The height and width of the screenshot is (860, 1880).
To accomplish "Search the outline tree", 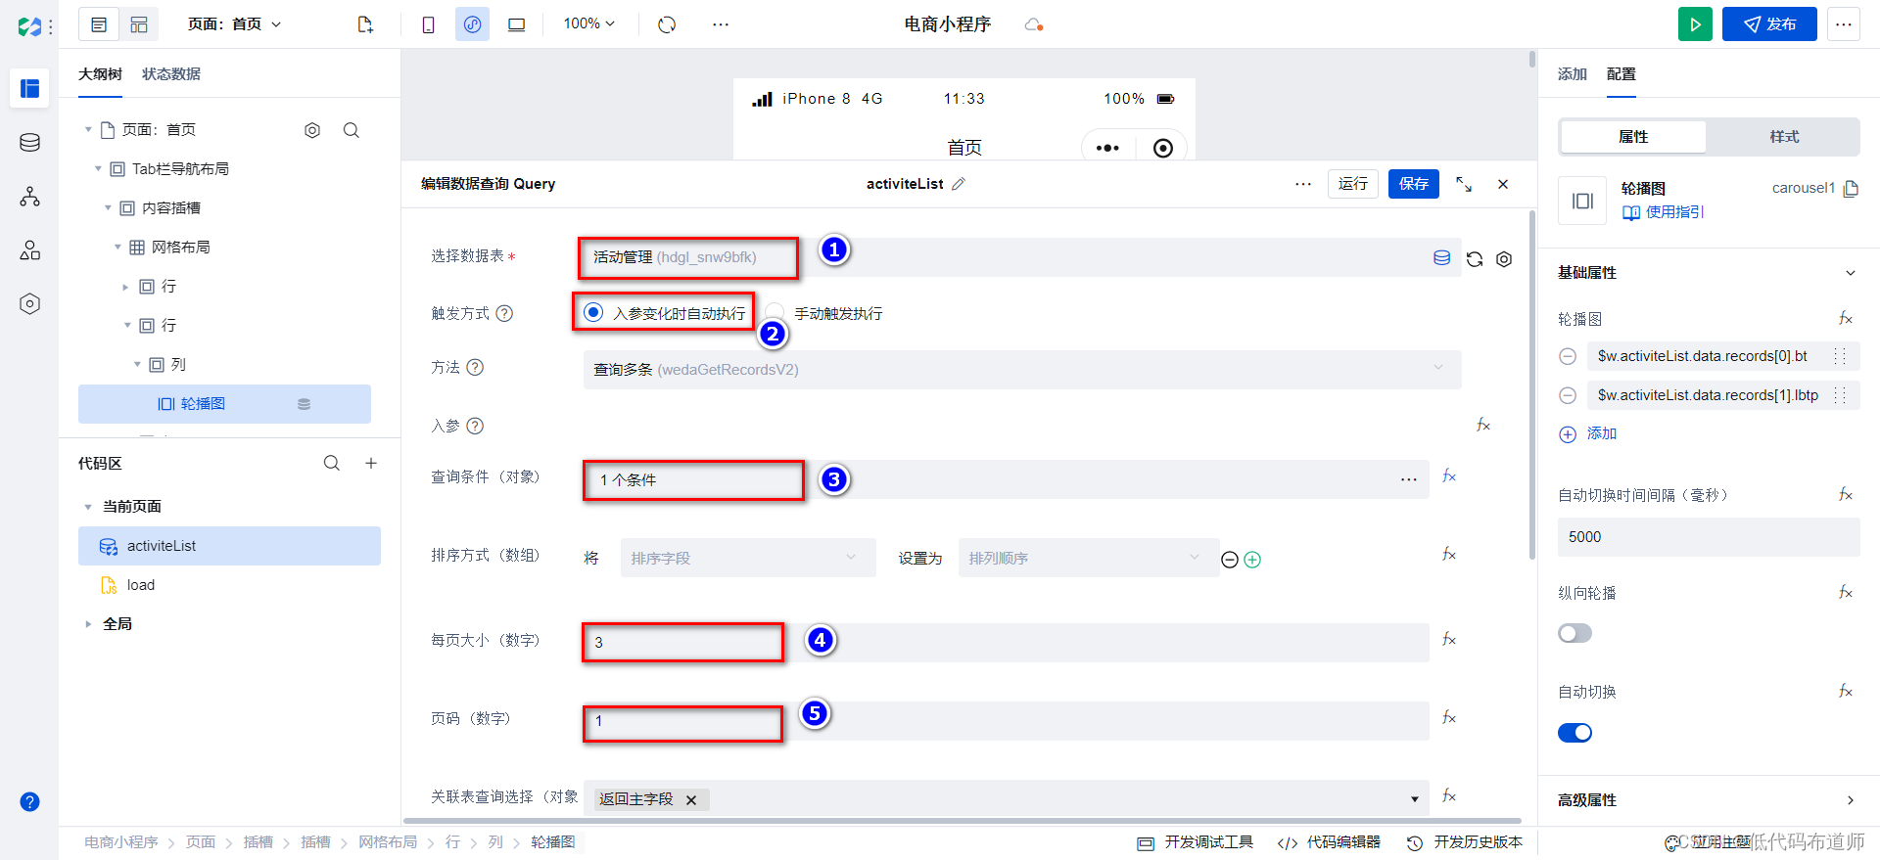I will pyautogui.click(x=352, y=130).
